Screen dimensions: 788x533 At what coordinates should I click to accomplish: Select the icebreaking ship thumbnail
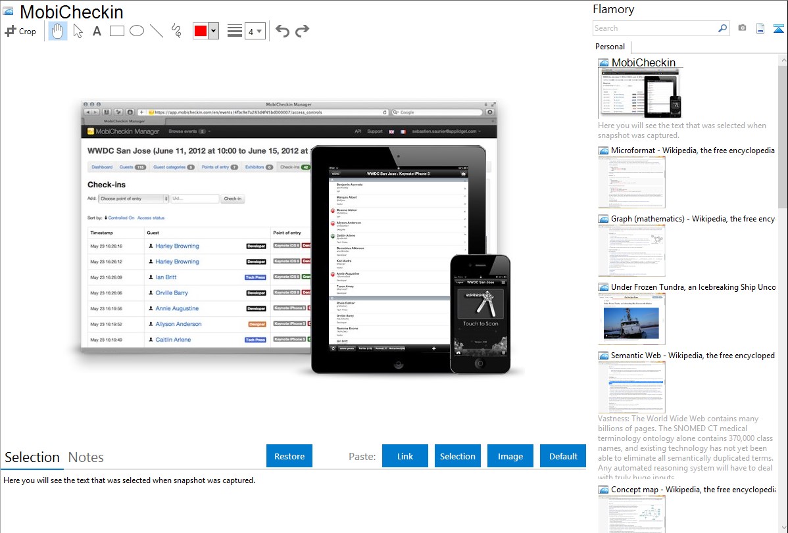[x=631, y=319]
